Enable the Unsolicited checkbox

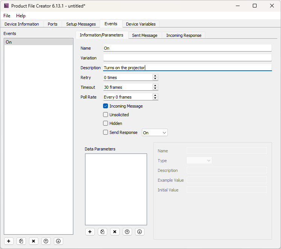tap(106, 115)
